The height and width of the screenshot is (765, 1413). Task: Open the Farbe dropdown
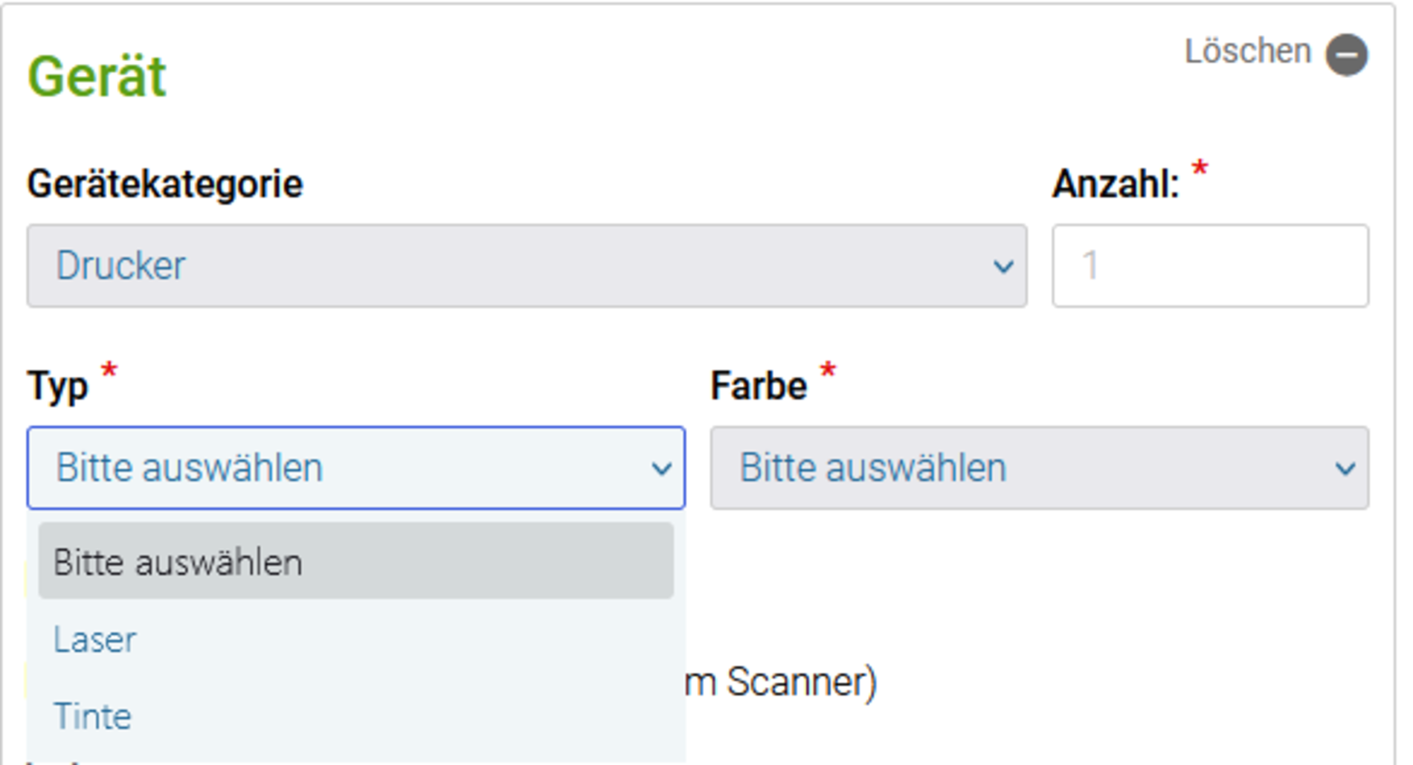coord(1039,468)
